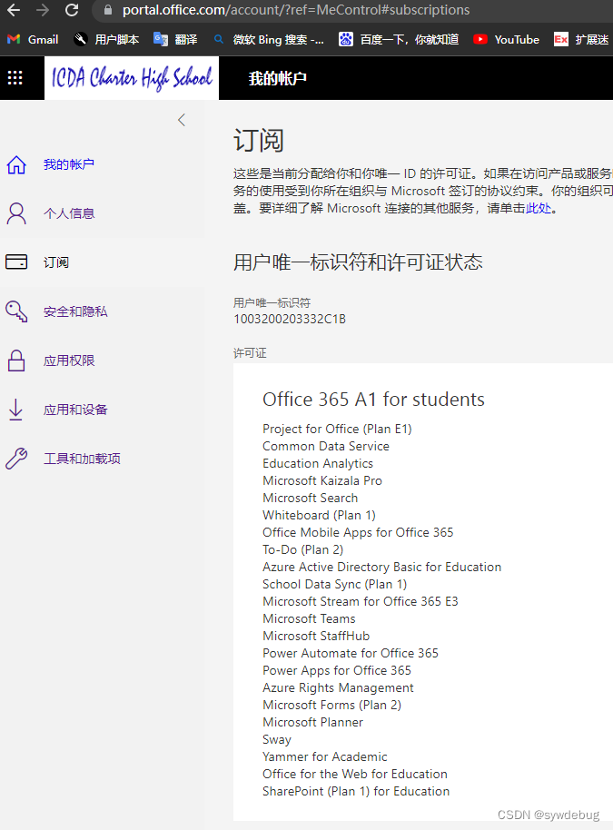Click the 用户唯一标识符和许可证状态 heading
The height and width of the screenshot is (830, 613).
pos(358,262)
